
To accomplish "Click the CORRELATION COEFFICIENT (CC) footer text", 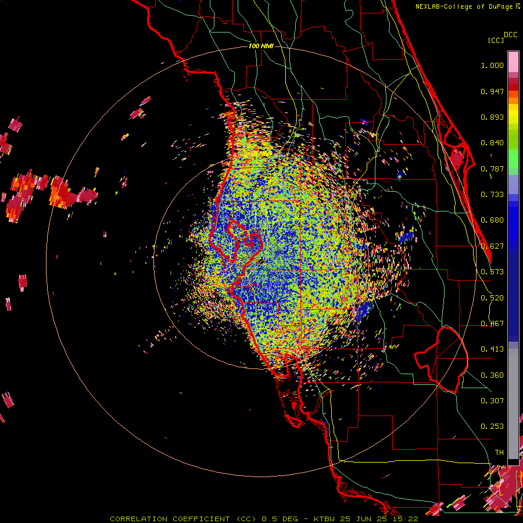I will pos(183,519).
